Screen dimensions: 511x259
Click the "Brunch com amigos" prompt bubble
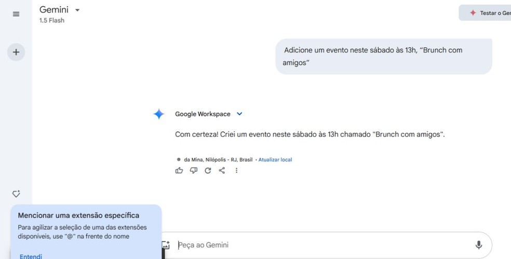pyautogui.click(x=383, y=56)
